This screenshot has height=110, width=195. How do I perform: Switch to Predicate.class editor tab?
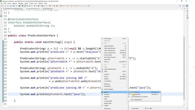(x=48, y=9)
